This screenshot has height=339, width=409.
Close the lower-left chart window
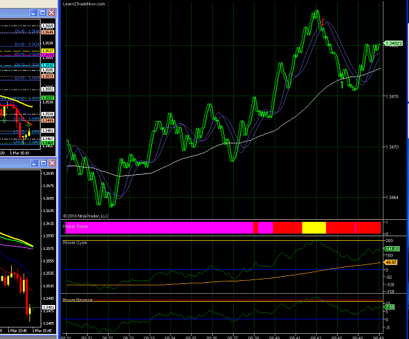52,163
